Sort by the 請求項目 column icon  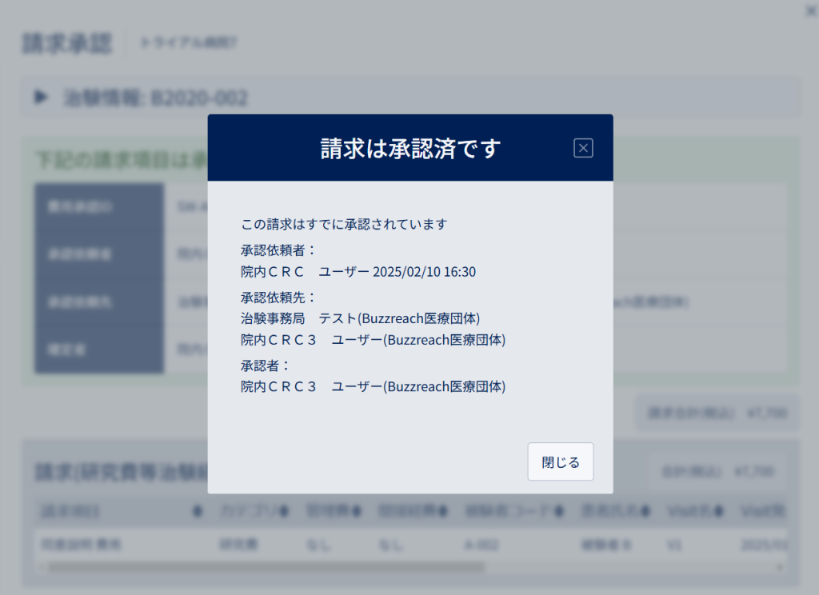[x=198, y=511]
